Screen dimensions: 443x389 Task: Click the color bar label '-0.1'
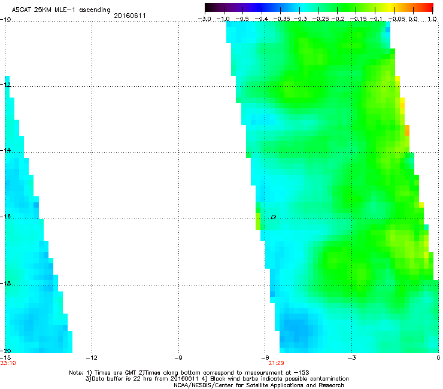pos(376,19)
